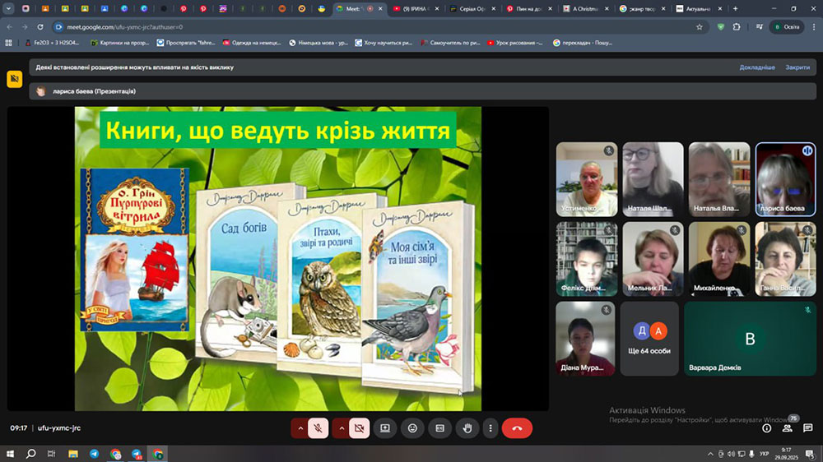The height and width of the screenshot is (462, 823).
Task: Open Chrome extensions puzzle icon
Action: coord(737,27)
